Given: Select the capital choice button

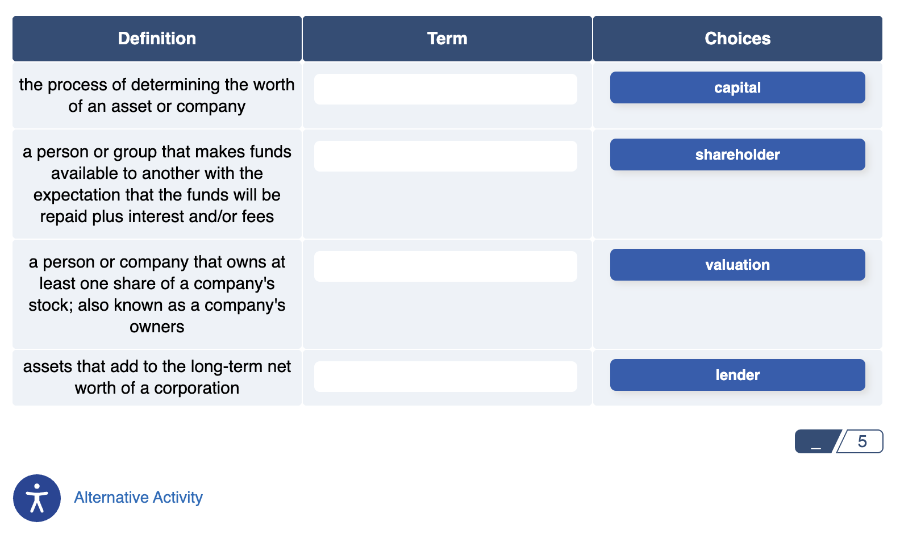Looking at the screenshot, I should pyautogui.click(x=738, y=87).
